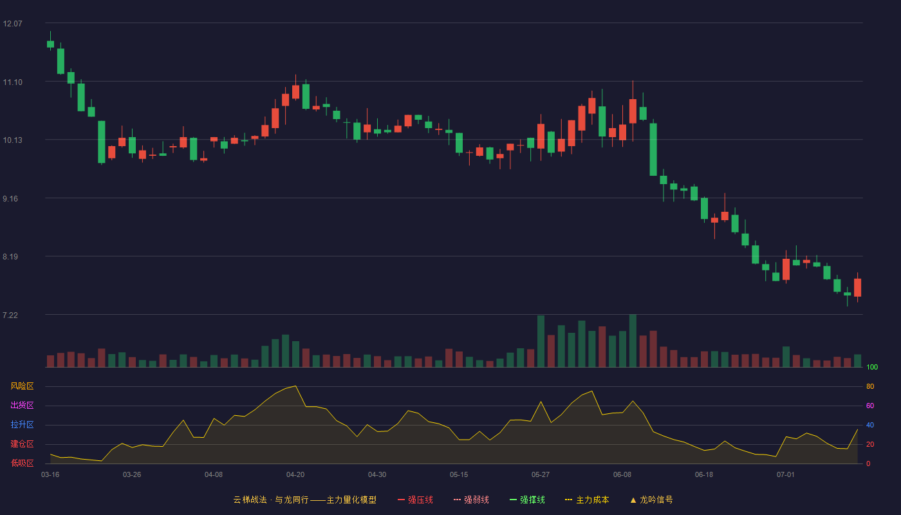Click the 05-27 date axis label

click(x=541, y=474)
